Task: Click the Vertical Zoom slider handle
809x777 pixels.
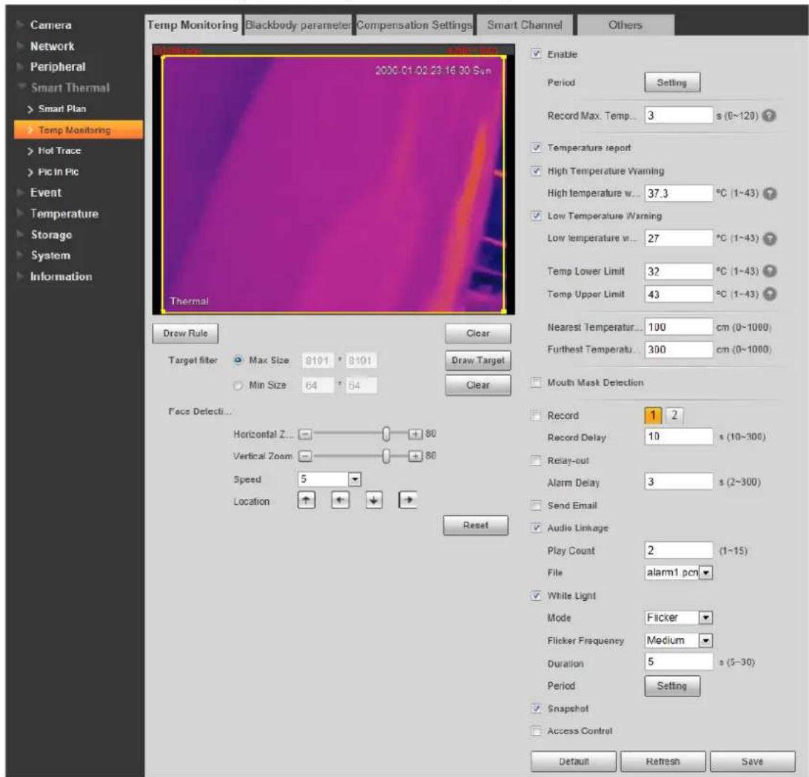Action: 386,456
